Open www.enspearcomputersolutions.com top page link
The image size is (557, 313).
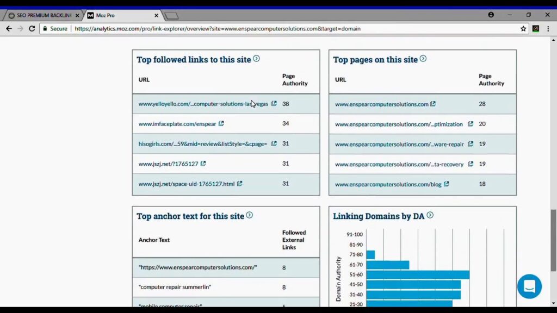tap(381, 104)
